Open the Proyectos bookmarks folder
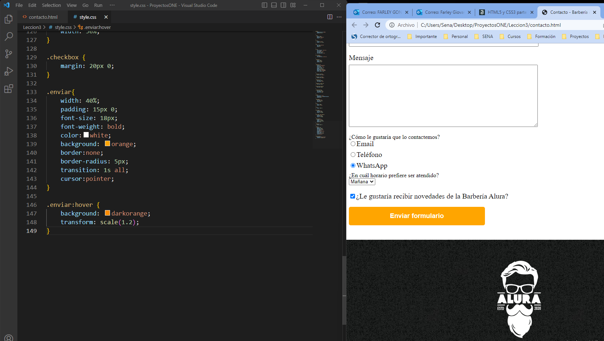 click(575, 37)
